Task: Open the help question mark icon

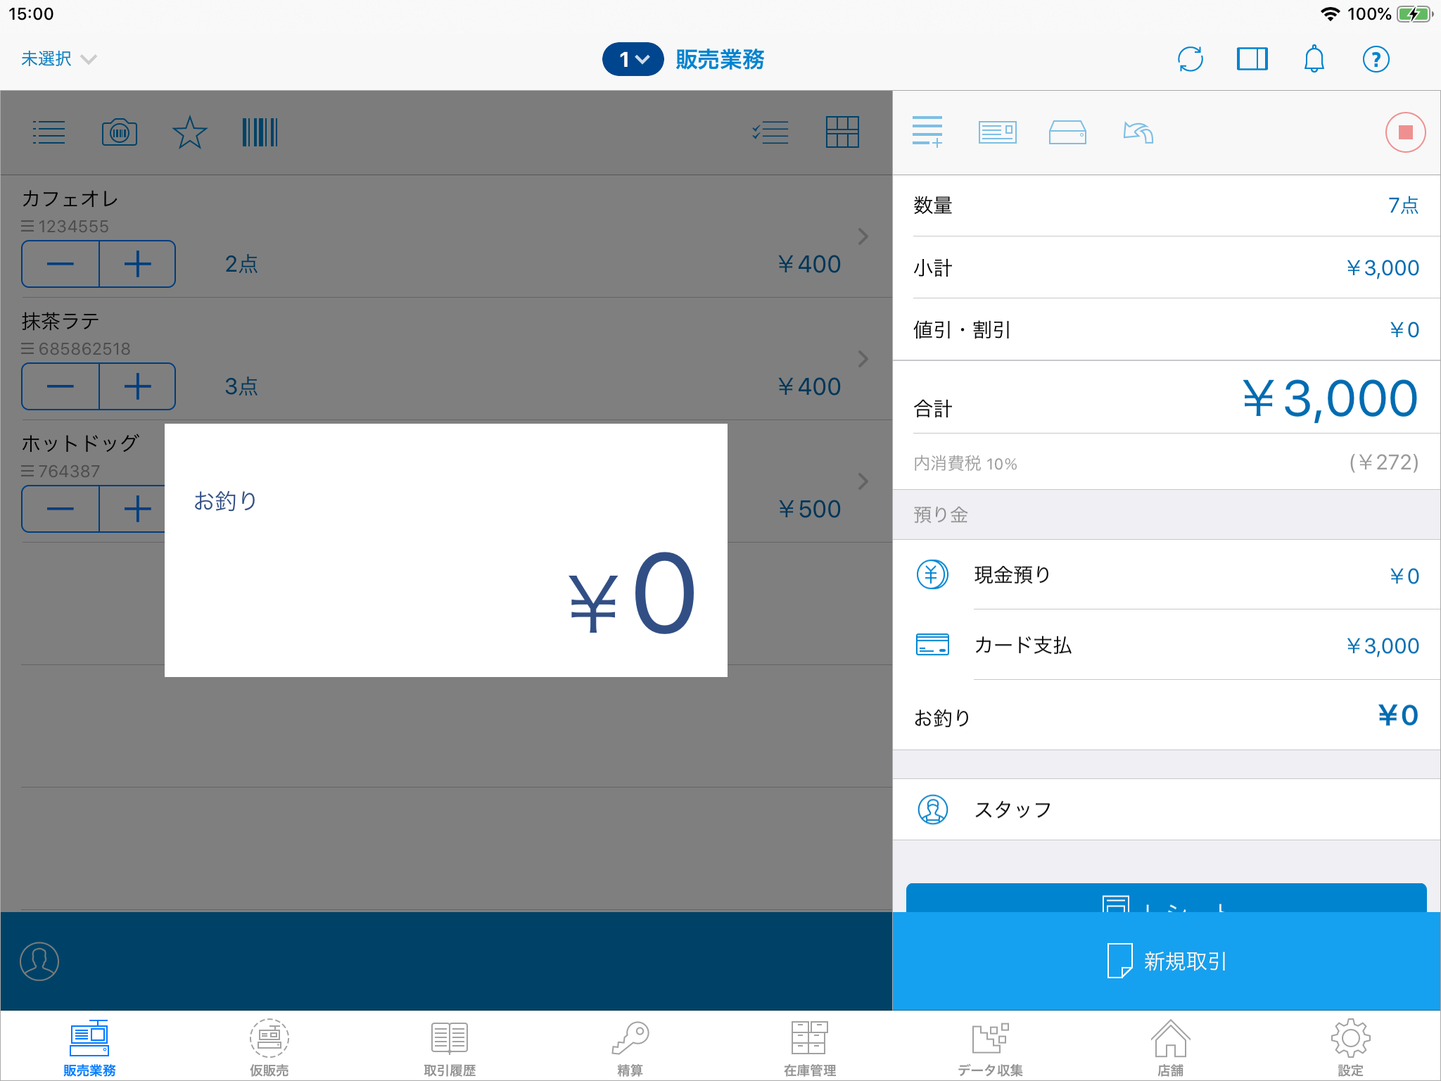Action: (1376, 59)
